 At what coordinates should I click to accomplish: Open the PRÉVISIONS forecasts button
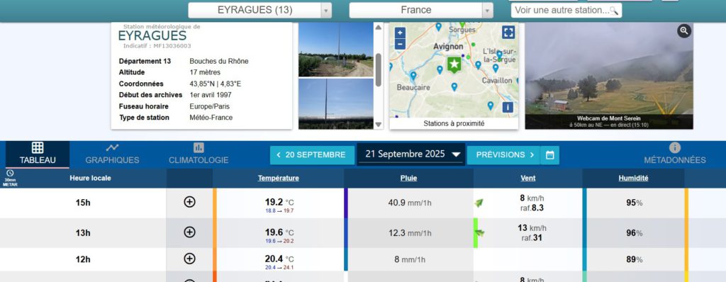coord(504,155)
